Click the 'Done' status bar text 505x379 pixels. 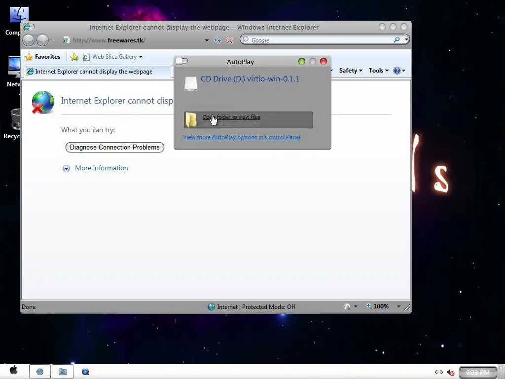pyautogui.click(x=29, y=307)
